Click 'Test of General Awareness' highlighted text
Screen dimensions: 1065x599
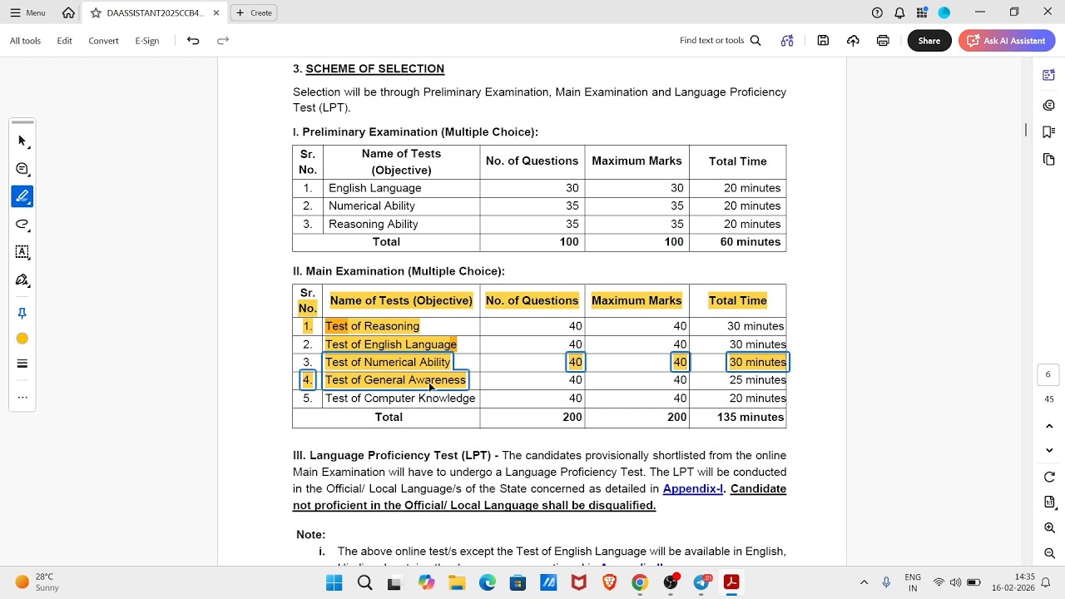coord(395,380)
